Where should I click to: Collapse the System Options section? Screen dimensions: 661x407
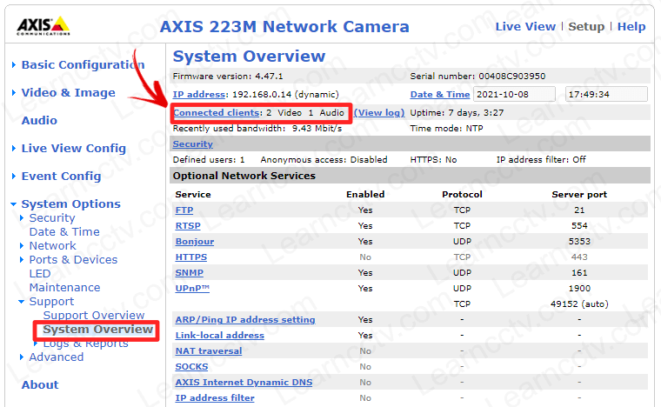tap(70, 204)
